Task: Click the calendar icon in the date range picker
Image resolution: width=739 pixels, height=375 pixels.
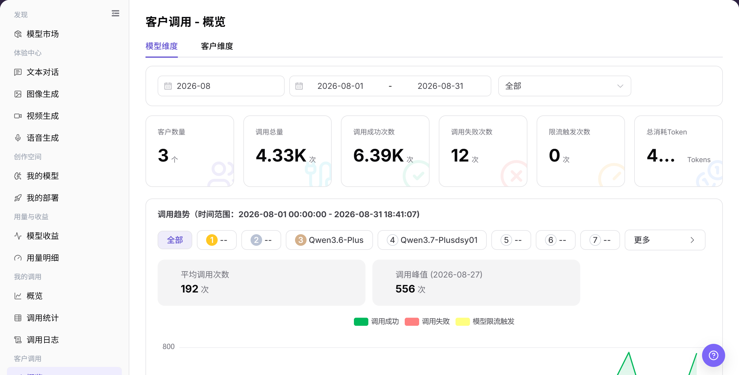Action: pyautogui.click(x=299, y=86)
